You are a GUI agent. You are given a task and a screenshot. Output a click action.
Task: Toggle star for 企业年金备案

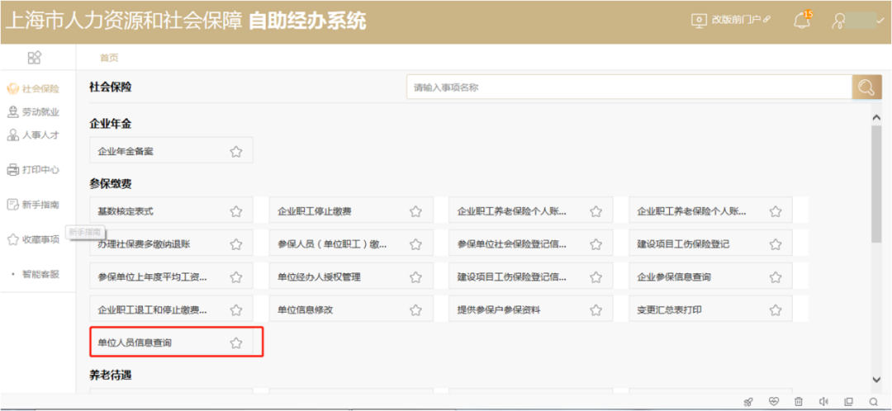(236, 151)
